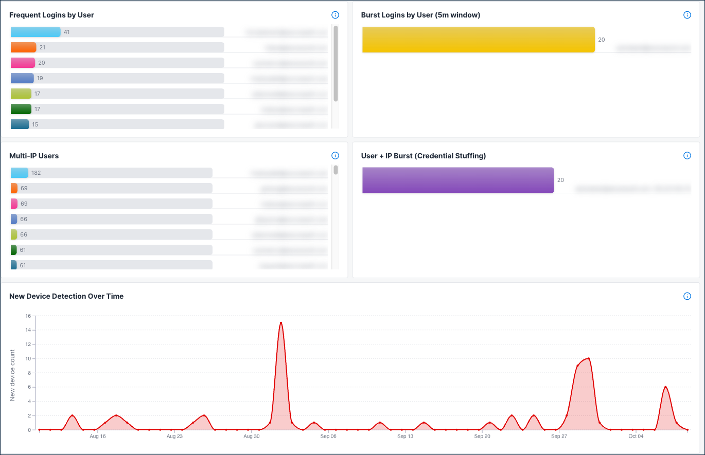Click the 'Aug 30' axis label
Viewport: 705px width, 455px height.
(x=252, y=436)
